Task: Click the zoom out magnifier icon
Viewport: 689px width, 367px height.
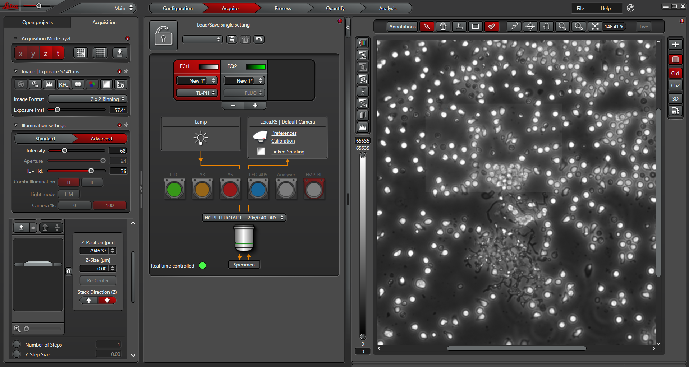Action: coord(562,27)
